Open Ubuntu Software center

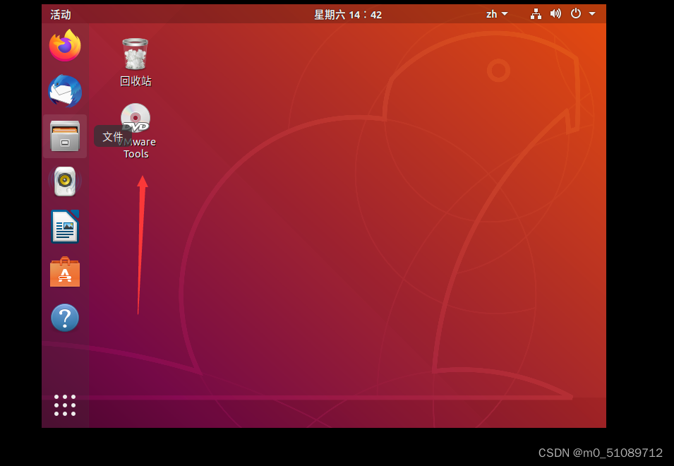(x=65, y=272)
